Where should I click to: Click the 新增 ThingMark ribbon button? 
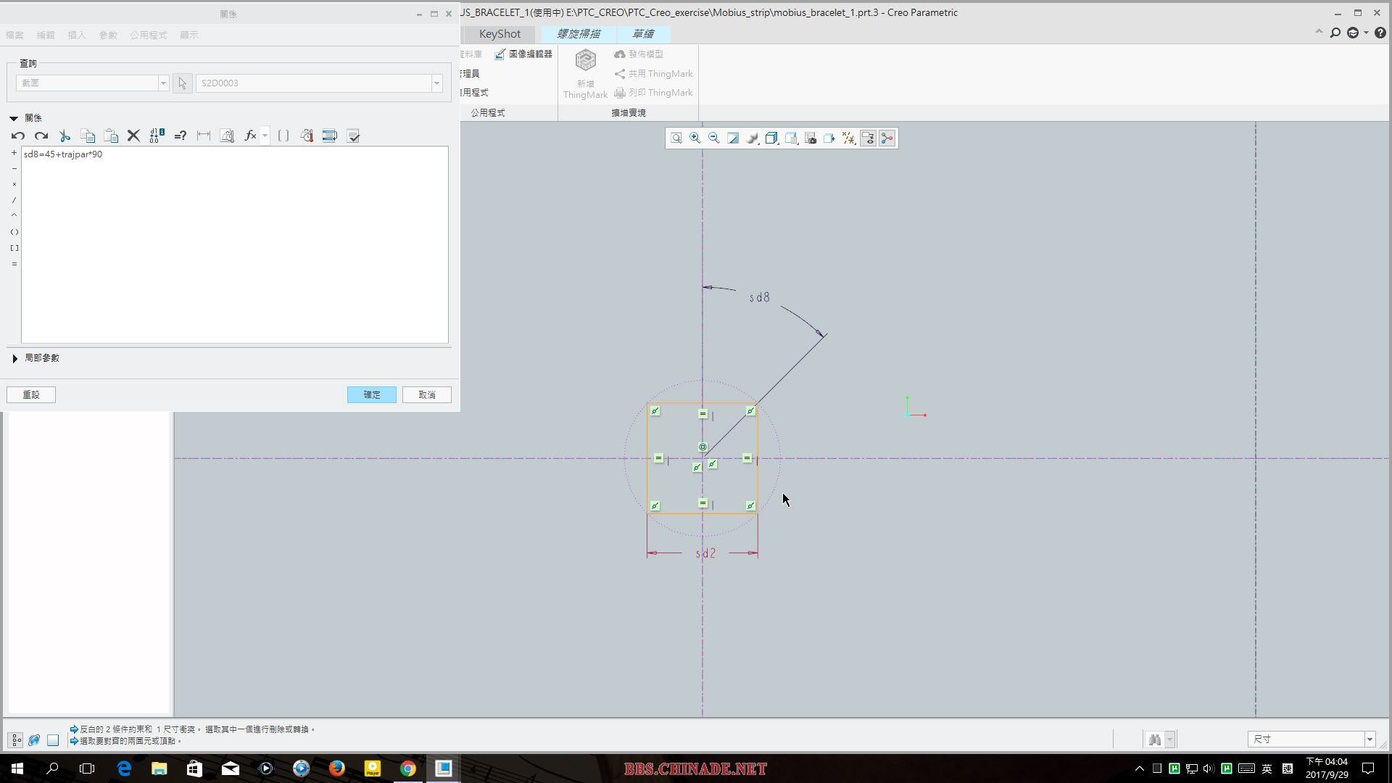click(585, 73)
